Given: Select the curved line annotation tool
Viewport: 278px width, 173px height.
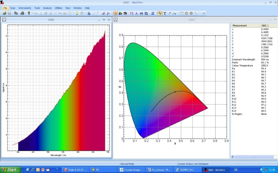Looking at the screenshot, I should coord(174,13).
